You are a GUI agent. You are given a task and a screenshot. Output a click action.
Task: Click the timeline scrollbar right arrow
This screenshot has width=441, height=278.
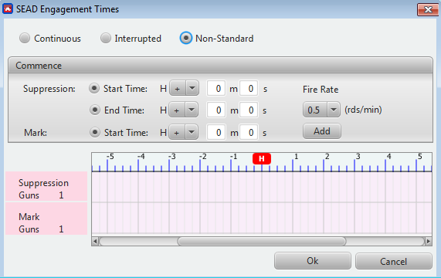428,242
